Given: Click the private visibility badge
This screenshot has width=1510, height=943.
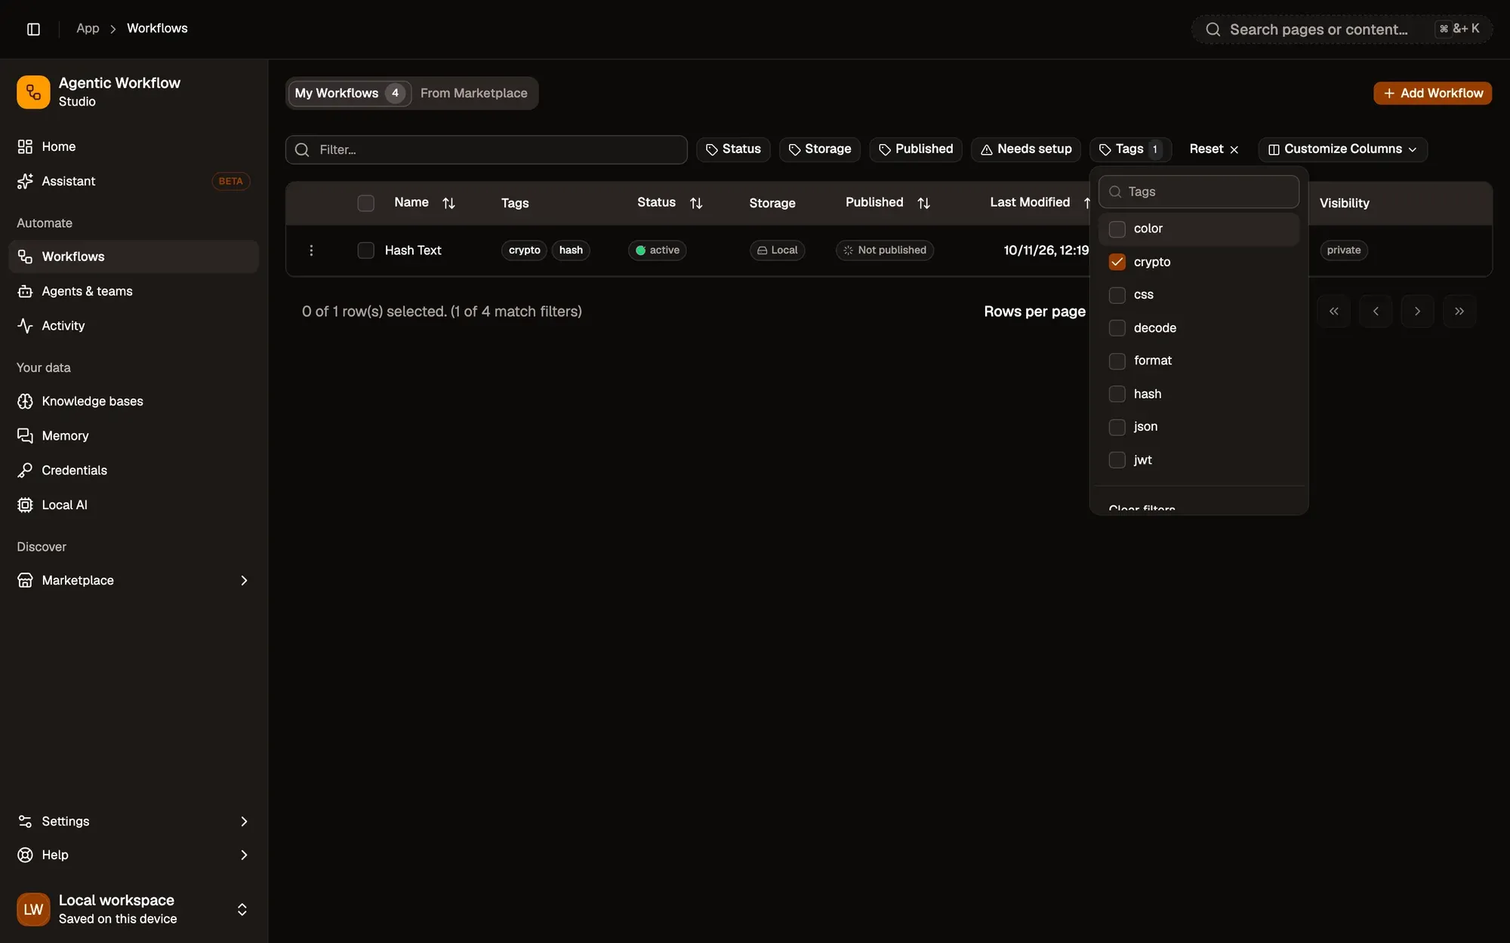Looking at the screenshot, I should (1344, 250).
